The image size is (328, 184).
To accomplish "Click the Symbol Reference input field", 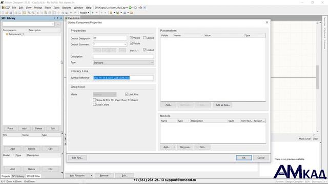I will 123,78.
